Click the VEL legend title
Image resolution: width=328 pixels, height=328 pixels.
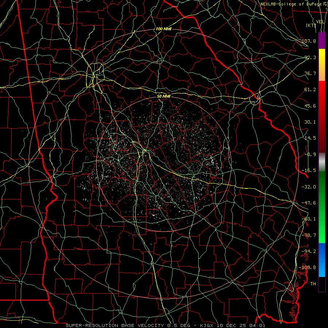point(320,22)
